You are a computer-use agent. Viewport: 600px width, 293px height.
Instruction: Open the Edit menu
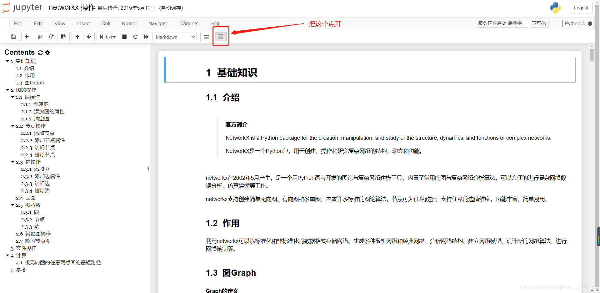38,23
